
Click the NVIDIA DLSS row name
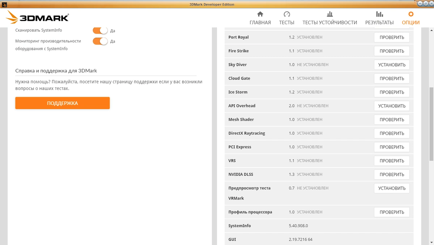(241, 175)
